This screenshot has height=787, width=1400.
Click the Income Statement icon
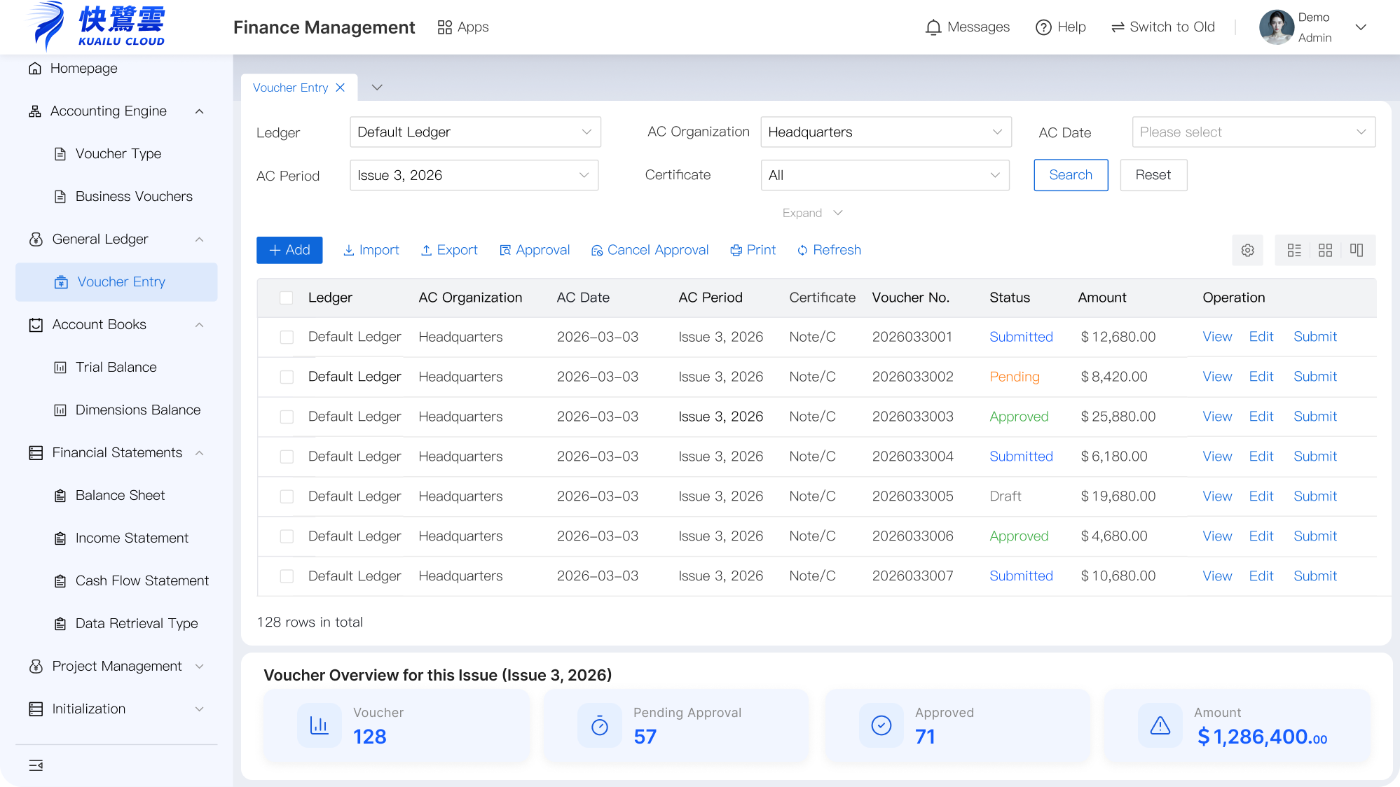coord(60,538)
